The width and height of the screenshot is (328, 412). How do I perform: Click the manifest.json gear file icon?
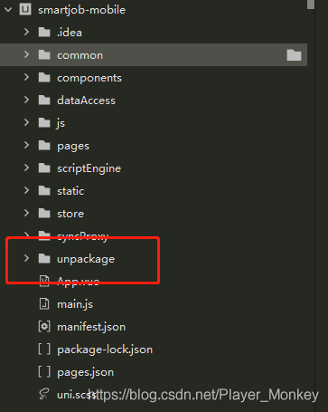(44, 327)
